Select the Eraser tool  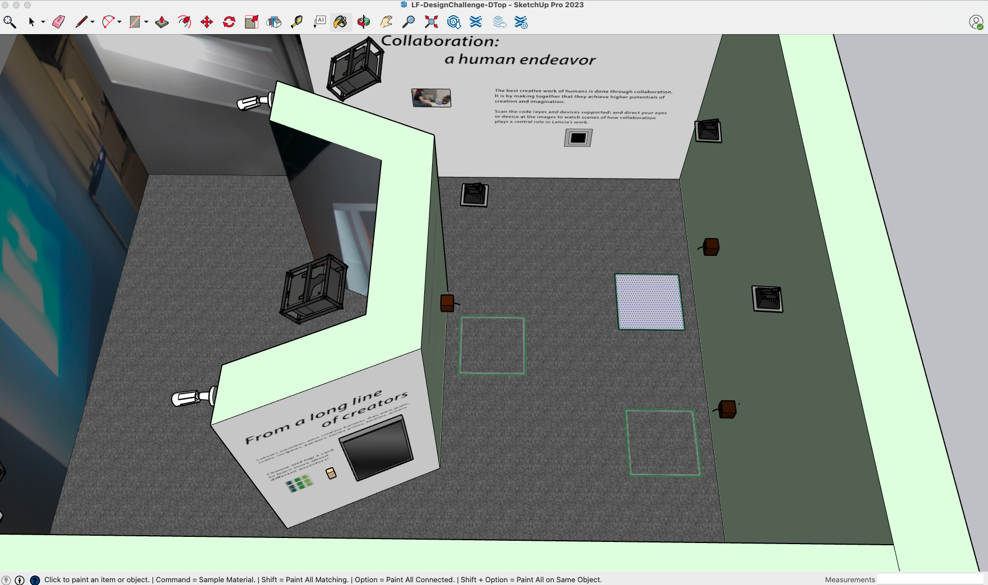[58, 22]
